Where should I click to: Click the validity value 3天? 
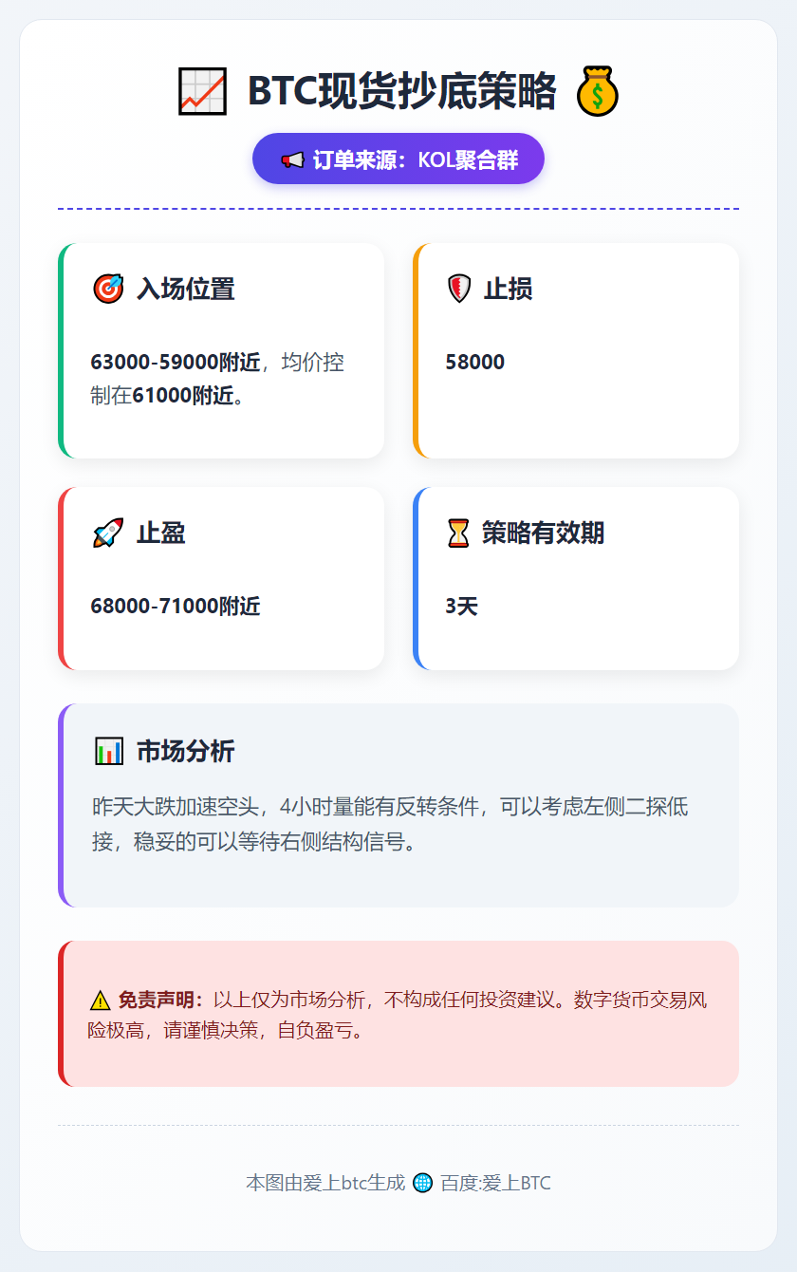462,607
